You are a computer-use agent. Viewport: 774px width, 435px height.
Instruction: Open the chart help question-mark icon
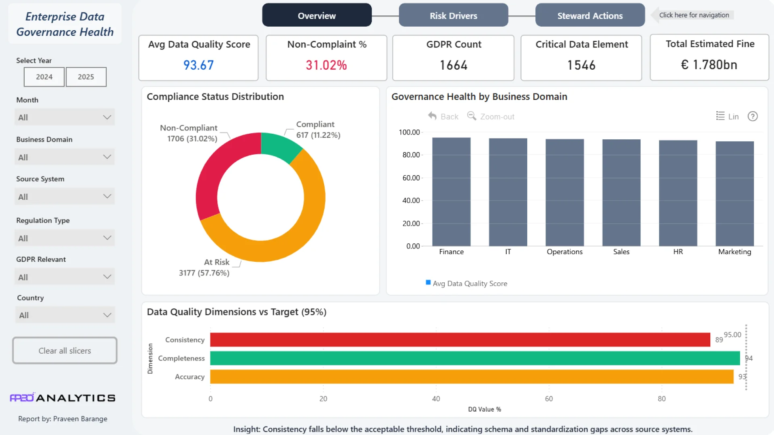pyautogui.click(x=752, y=116)
